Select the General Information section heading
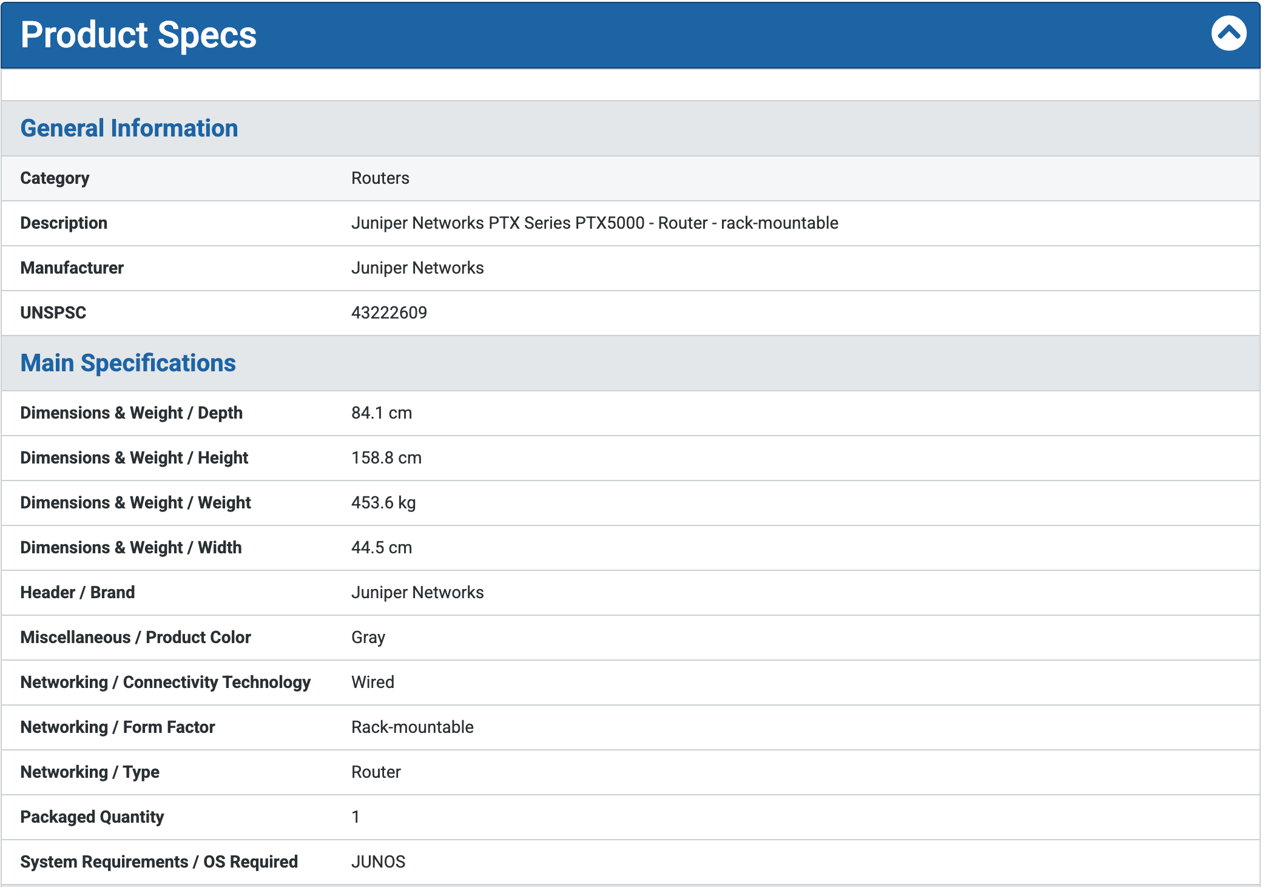1268x887 pixels. tap(129, 128)
